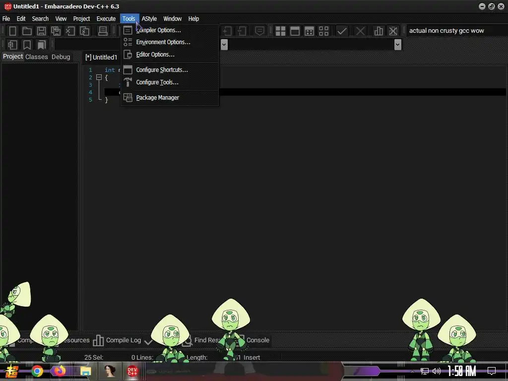This screenshot has width=508, height=381.
Task: Click the 'int' keyword on line 1
Action: coord(110,70)
